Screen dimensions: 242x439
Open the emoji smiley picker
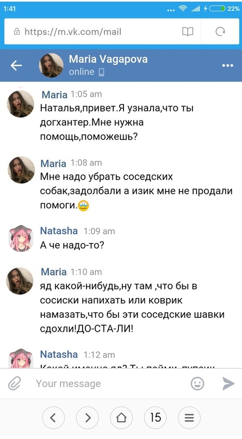pos(197,384)
